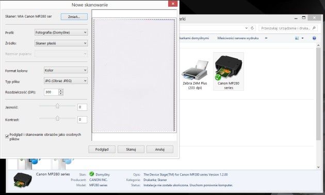The width and height of the screenshot is (325, 195).
Task: Click the scrollbar down arrow in the devices window
Action: (318, 167)
